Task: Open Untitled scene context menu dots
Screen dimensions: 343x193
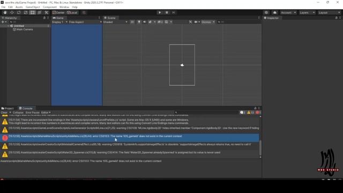Action: pyautogui.click(x=48, y=26)
